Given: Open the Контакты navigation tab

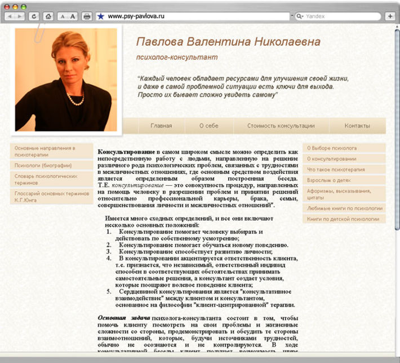Looking at the screenshot, I should point(357,126).
